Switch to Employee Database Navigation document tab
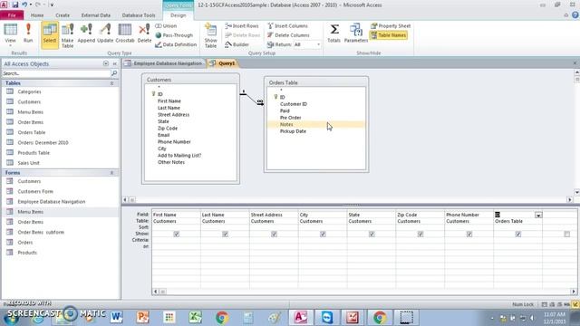Screen dimensions: 580x326 tap(164, 63)
